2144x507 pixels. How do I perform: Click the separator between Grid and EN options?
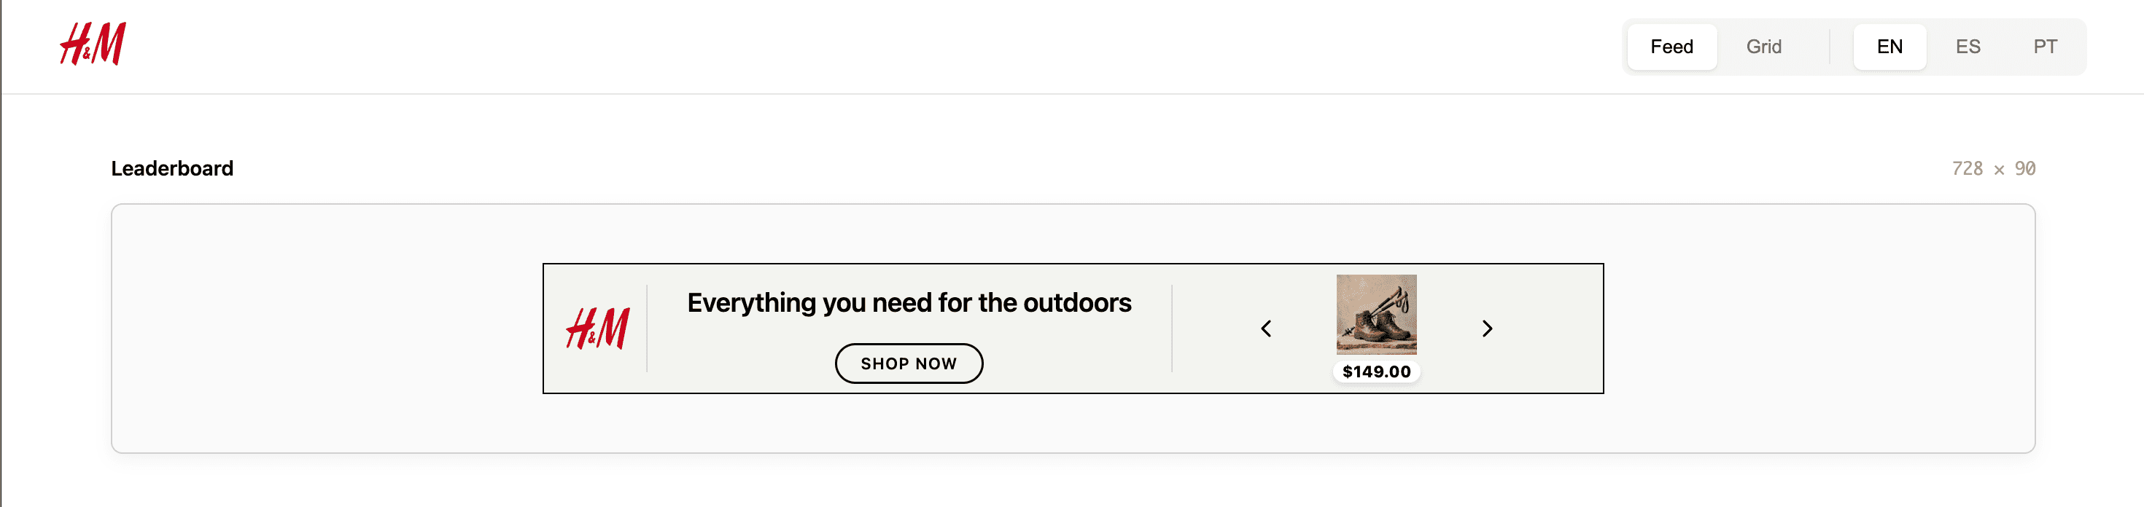(1830, 47)
